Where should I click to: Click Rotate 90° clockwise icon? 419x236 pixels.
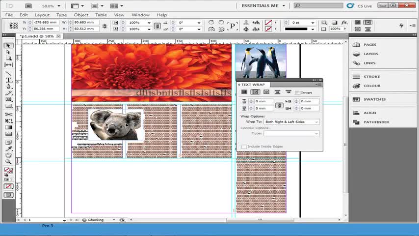[211, 22]
